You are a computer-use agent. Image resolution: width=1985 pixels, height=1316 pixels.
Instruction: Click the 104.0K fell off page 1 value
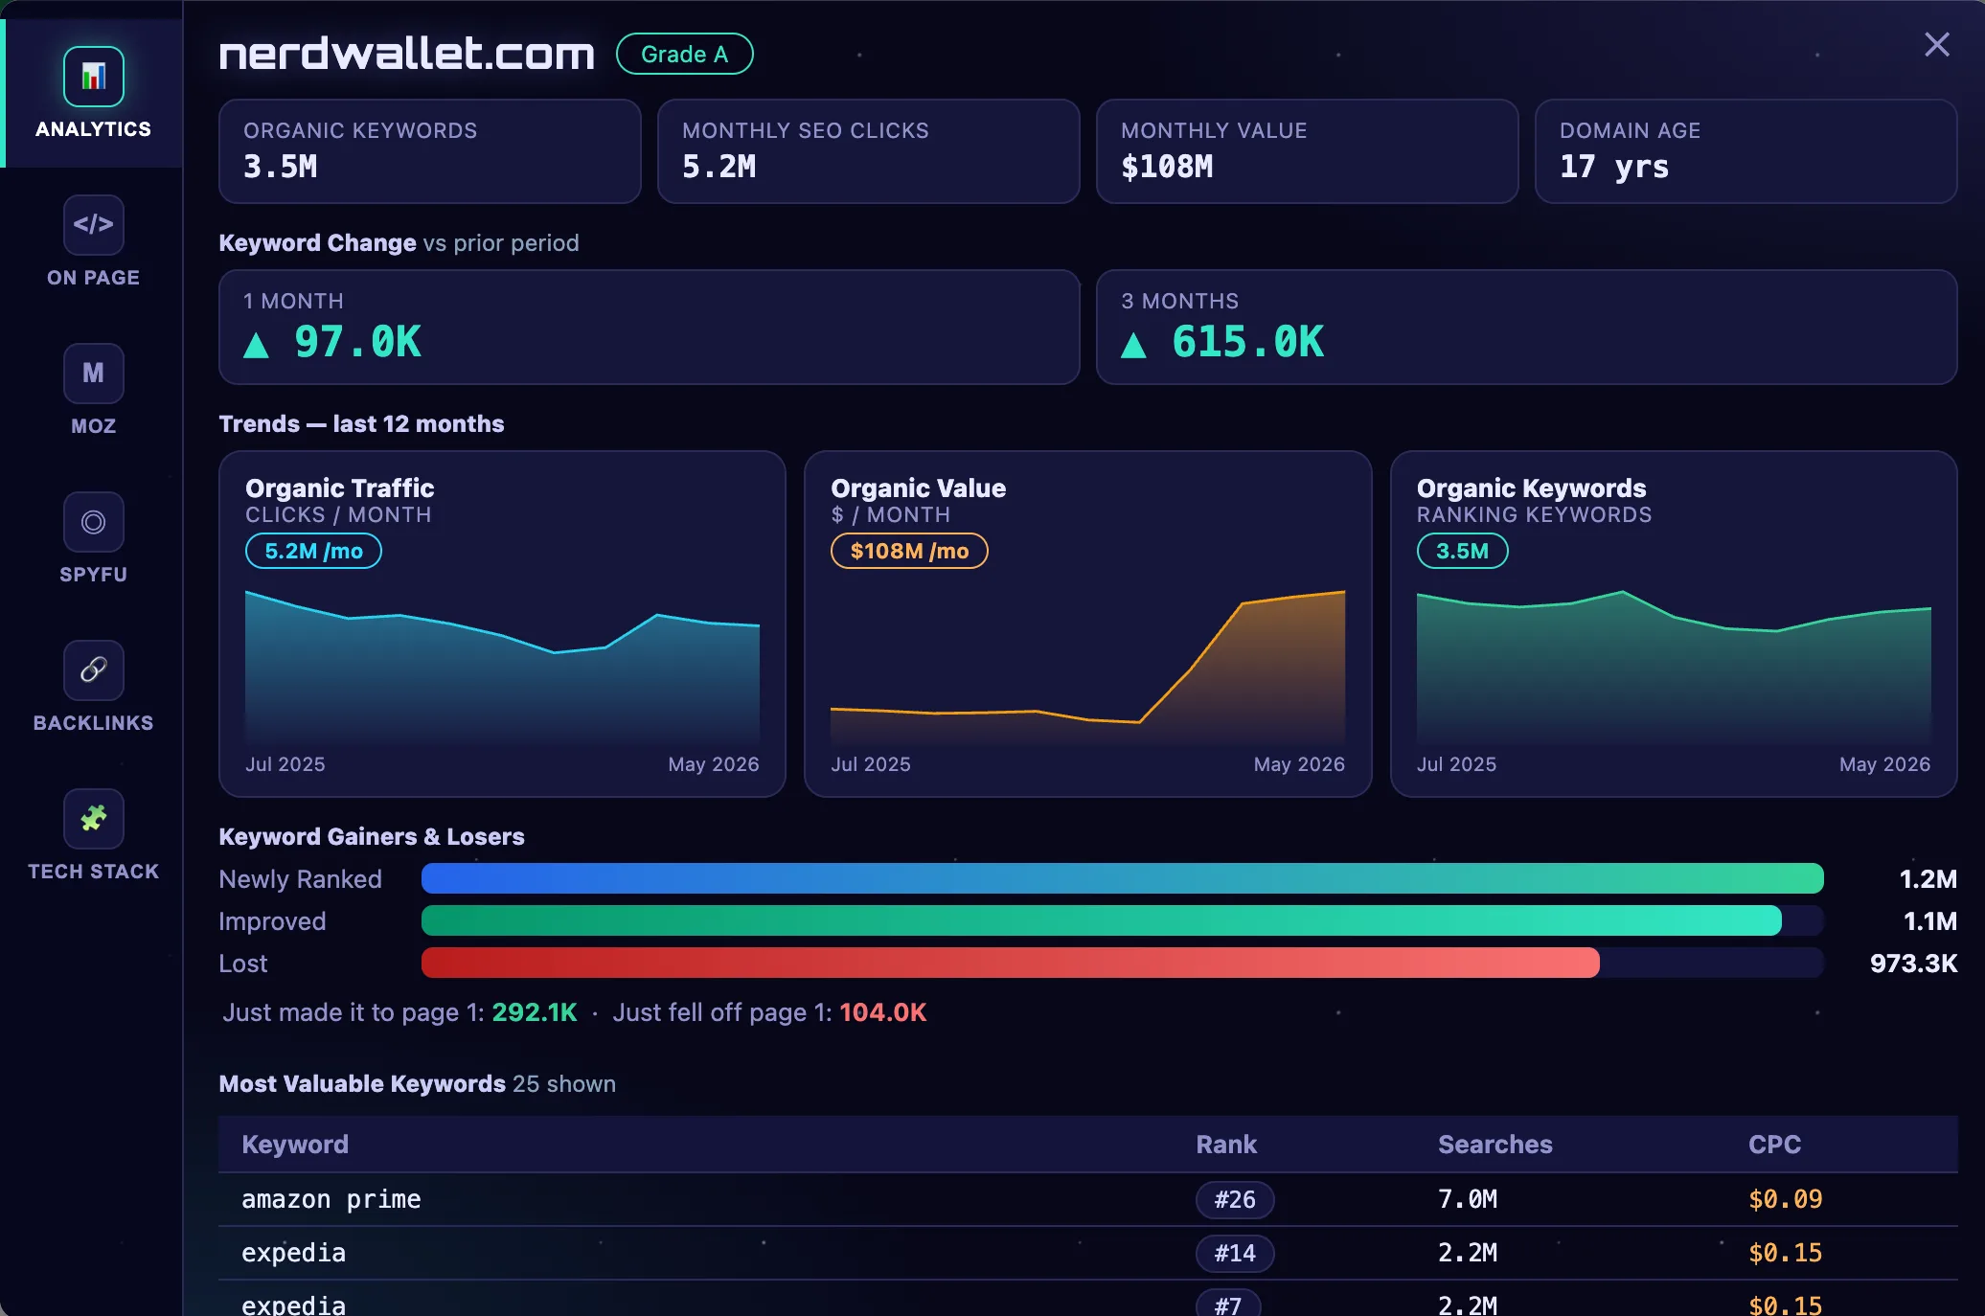click(883, 1012)
